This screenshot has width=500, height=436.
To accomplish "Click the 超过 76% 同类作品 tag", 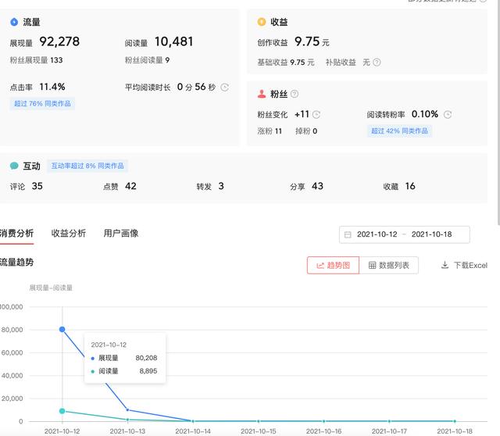I will [x=42, y=104].
